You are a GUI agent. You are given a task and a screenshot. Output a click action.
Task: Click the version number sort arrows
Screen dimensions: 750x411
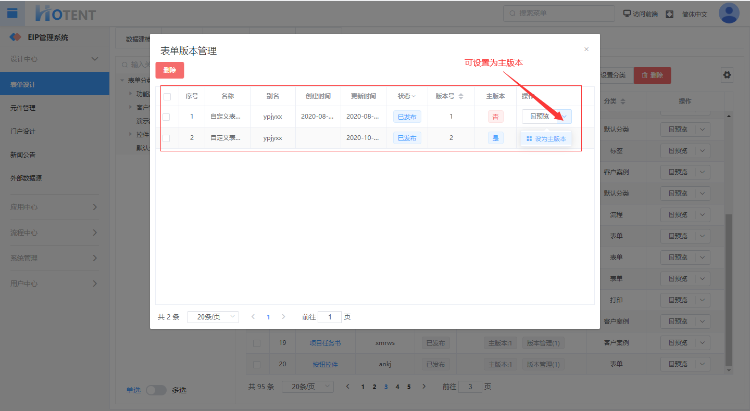click(460, 96)
